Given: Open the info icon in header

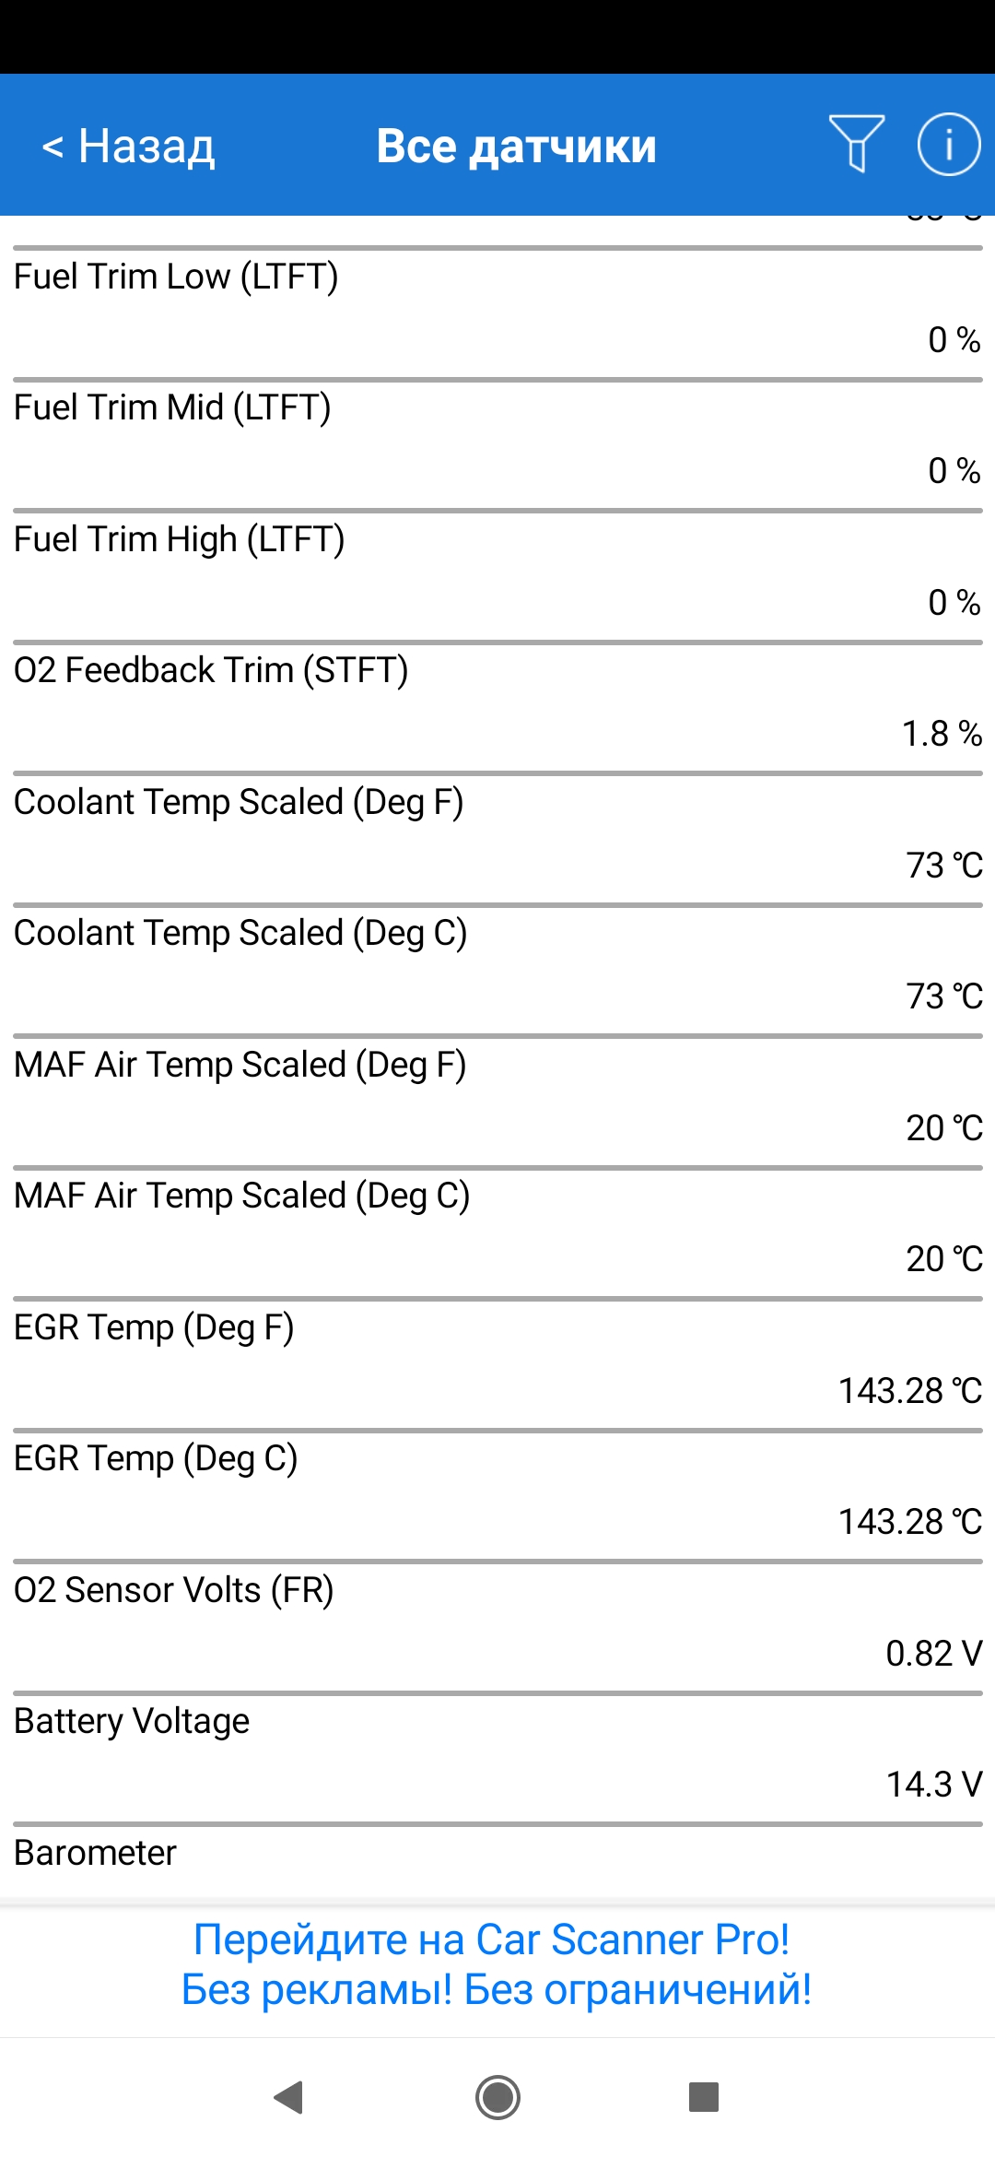Looking at the screenshot, I should [948, 144].
